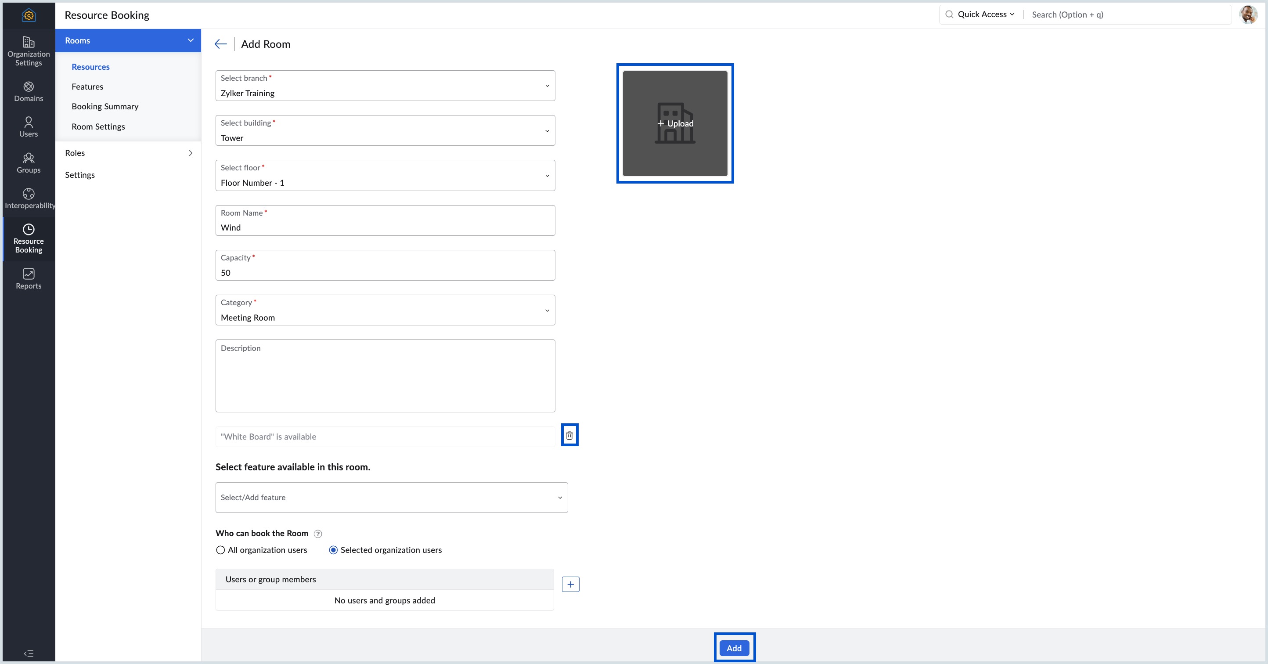Click the Add Room heading
The width and height of the screenshot is (1268, 664).
266,44
